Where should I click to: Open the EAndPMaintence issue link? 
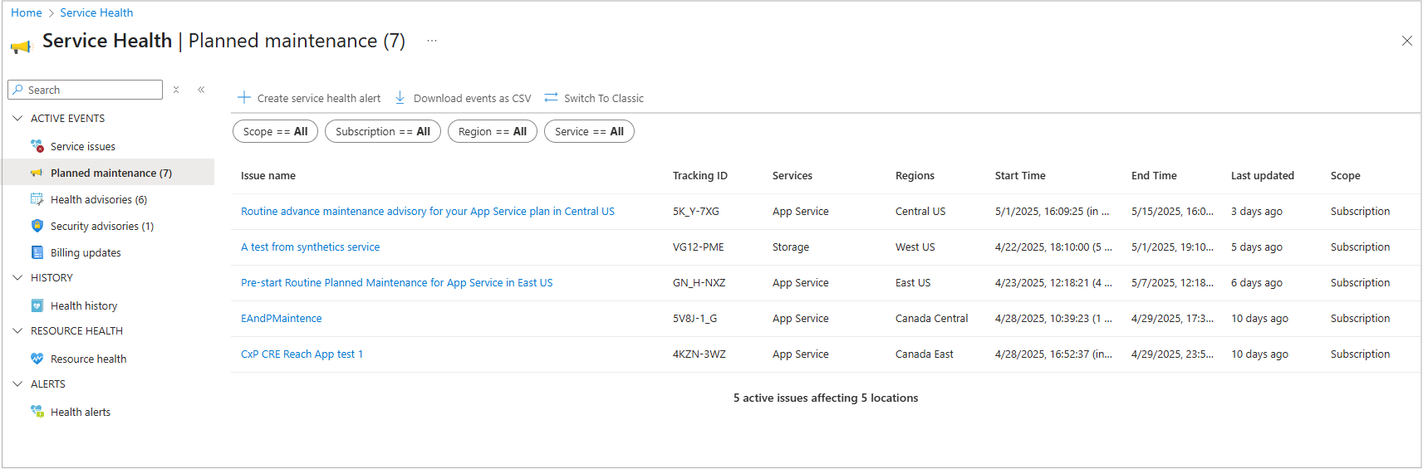[281, 319]
